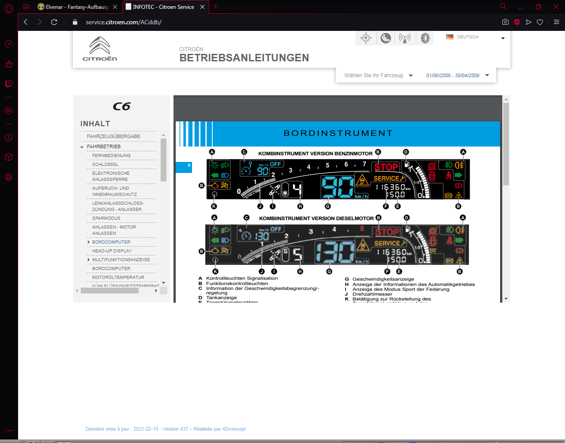Go back to previous page
This screenshot has height=443, width=565.
tap(26, 22)
